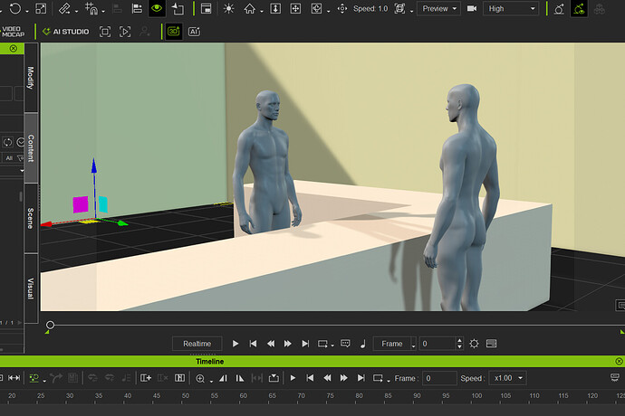Image resolution: width=625 pixels, height=416 pixels.
Task: Click the timeline split clip icon
Action: pos(179,378)
